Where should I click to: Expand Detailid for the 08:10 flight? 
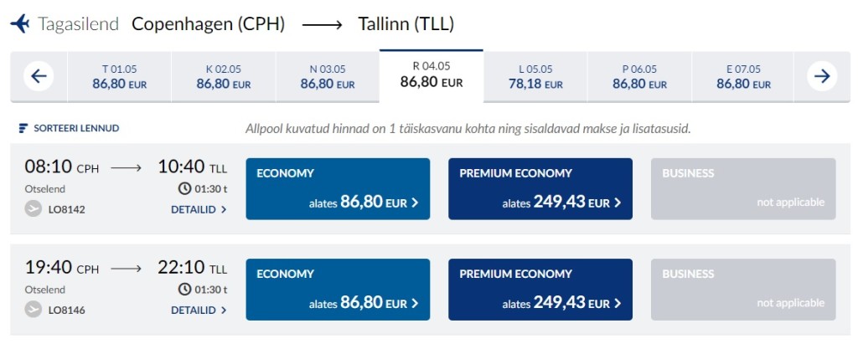[199, 209]
